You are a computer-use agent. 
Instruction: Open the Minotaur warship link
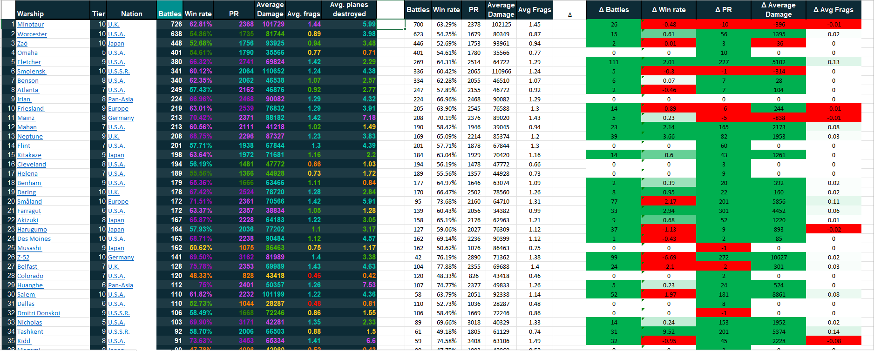click(x=30, y=25)
